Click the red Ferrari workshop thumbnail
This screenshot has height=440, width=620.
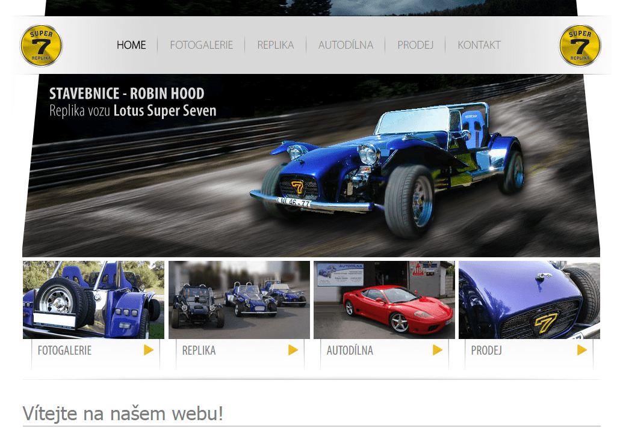(384, 300)
